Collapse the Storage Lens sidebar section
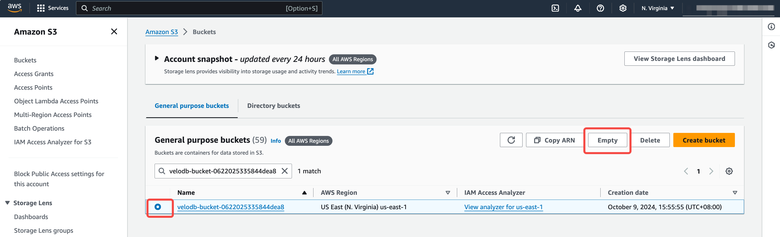The width and height of the screenshot is (780, 237). pyautogui.click(x=8, y=203)
